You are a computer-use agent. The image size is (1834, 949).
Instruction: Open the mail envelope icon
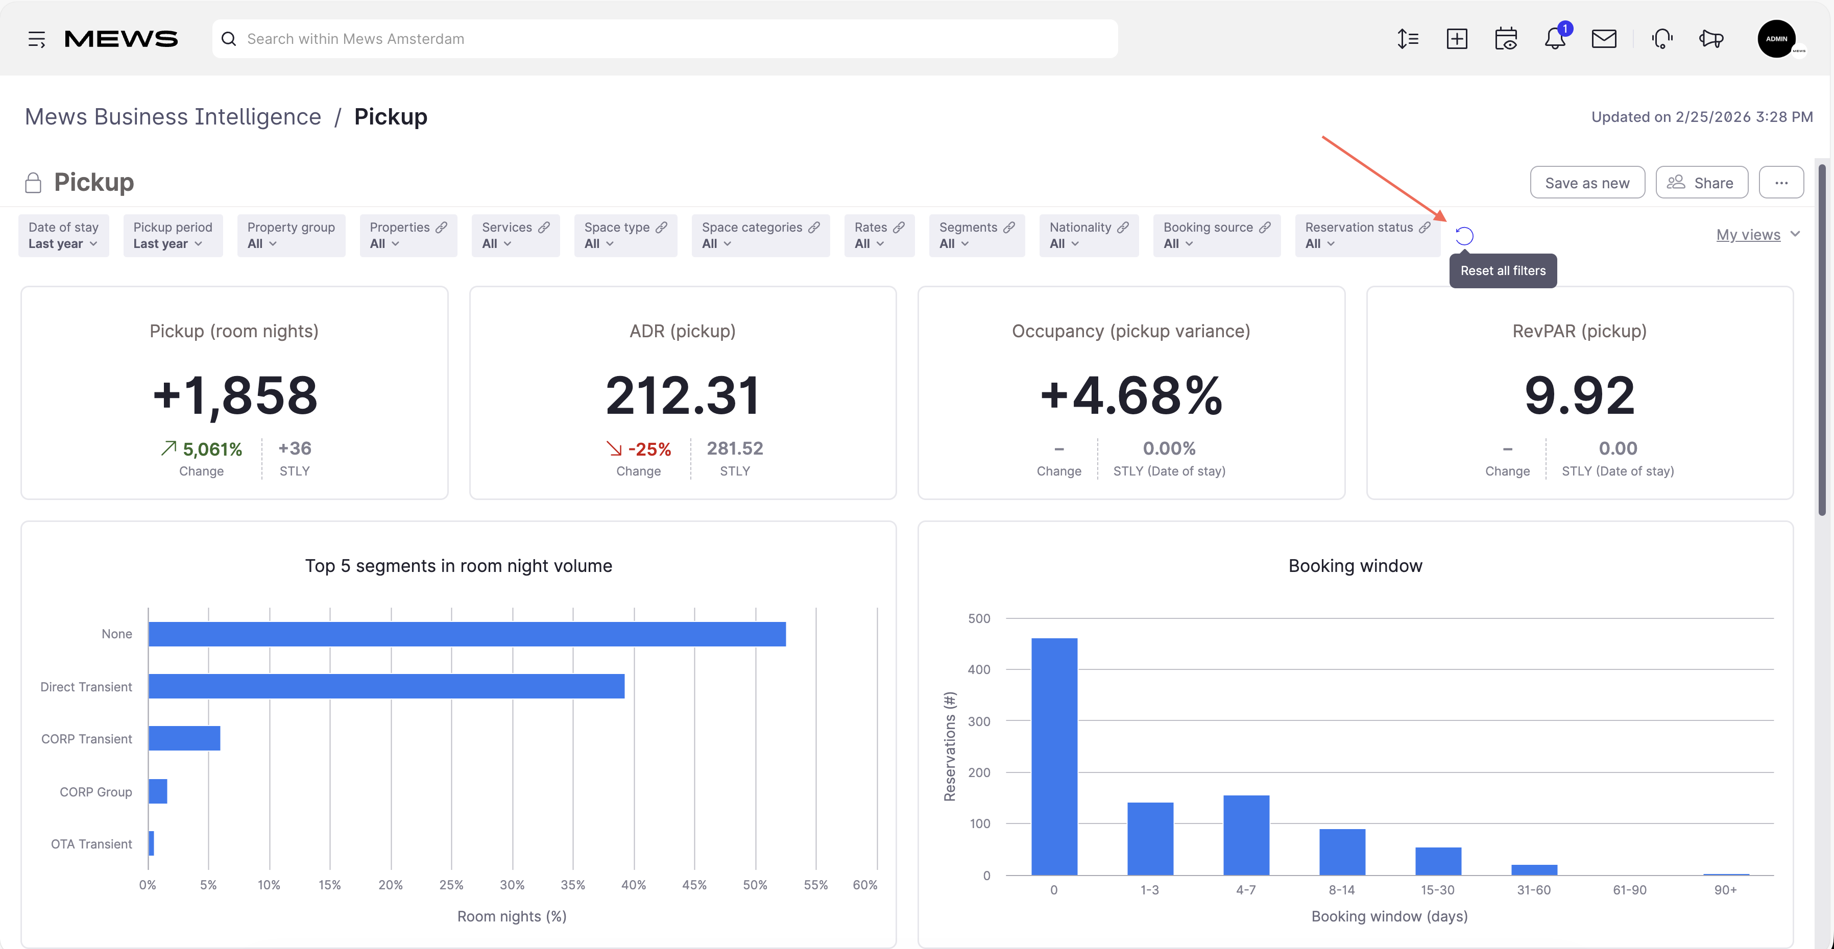pos(1604,38)
